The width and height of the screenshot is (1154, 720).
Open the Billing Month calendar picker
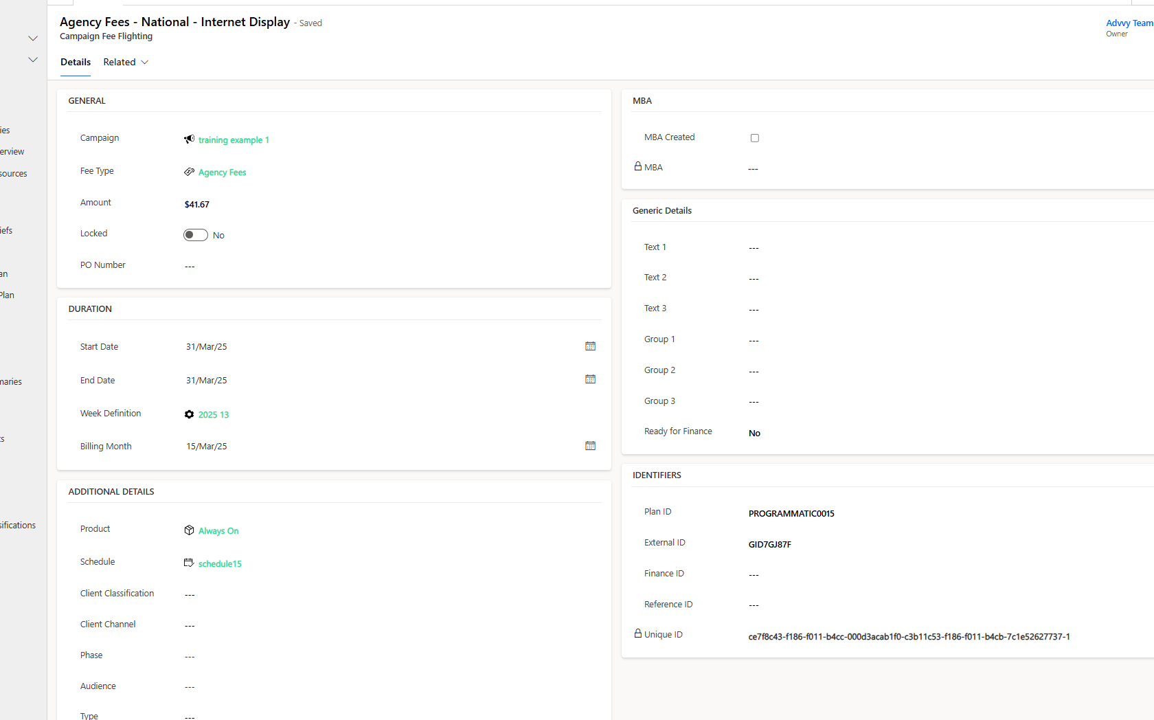coord(590,446)
